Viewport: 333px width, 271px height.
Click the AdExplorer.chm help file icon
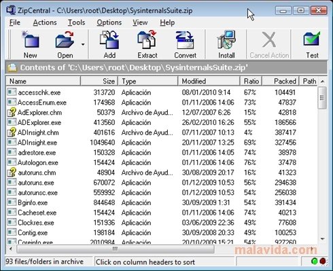coord(12,112)
